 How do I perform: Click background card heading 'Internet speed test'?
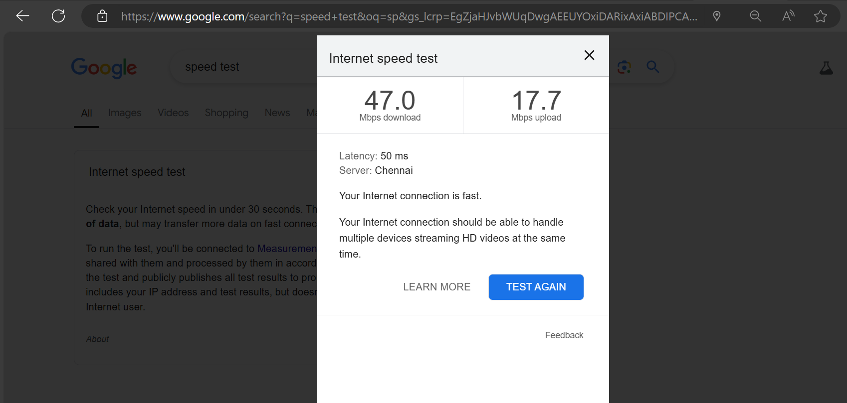pyautogui.click(x=137, y=172)
